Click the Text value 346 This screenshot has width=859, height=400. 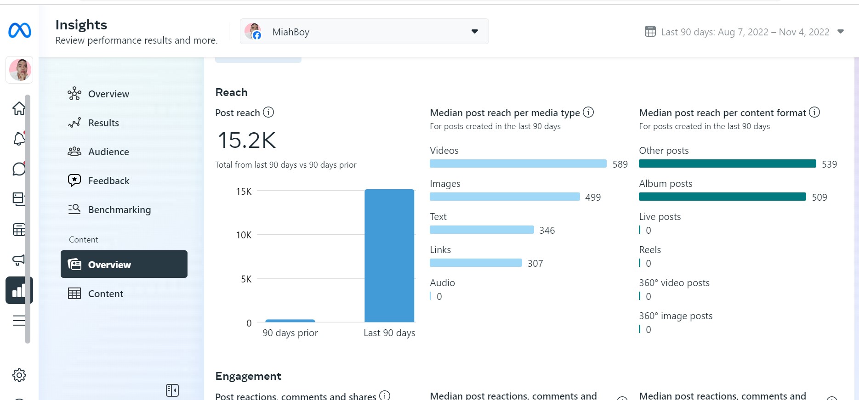[x=547, y=231]
